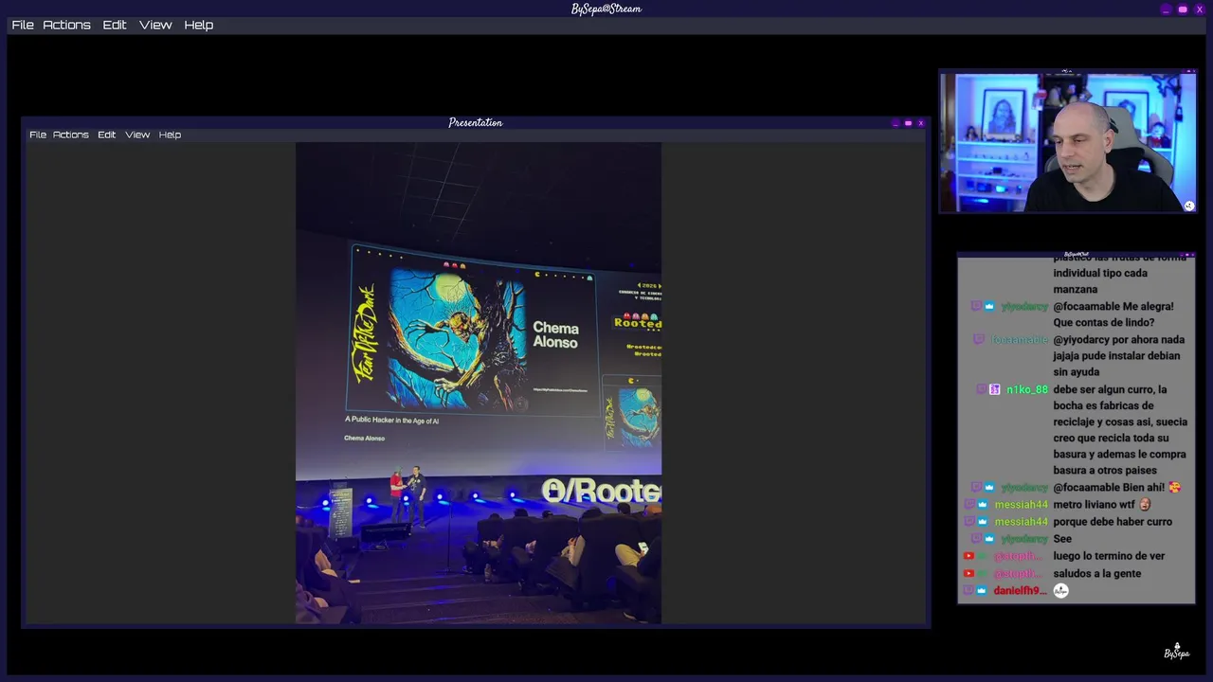Open the File menu in Presentation window
This screenshot has width=1213, height=682.
coord(38,135)
